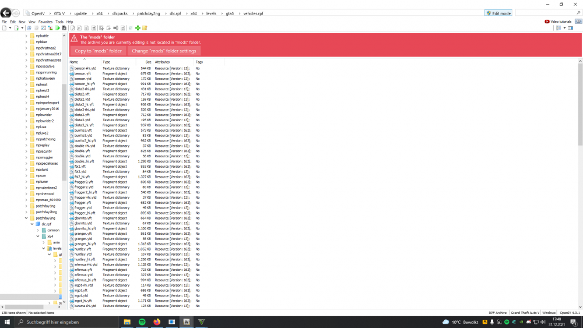Screen dimensions: 583x328
Task: Click the greyed forward navigation arrow
Action: point(16,13)
